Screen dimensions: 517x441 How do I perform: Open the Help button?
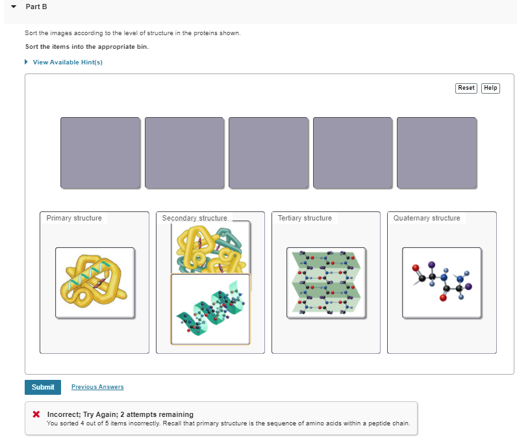pos(490,88)
